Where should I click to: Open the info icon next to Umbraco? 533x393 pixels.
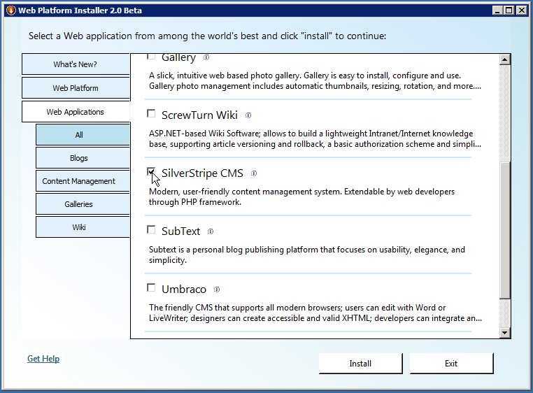[217, 290]
